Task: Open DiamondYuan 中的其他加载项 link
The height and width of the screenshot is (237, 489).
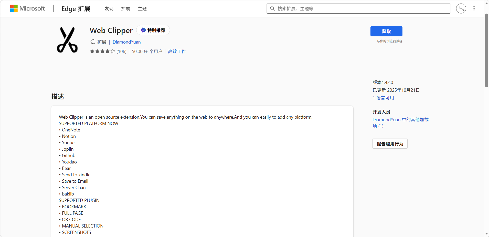Action: click(x=400, y=120)
